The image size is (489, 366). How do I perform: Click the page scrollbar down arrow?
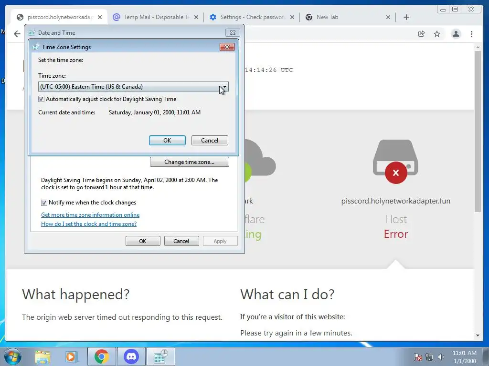478,335
